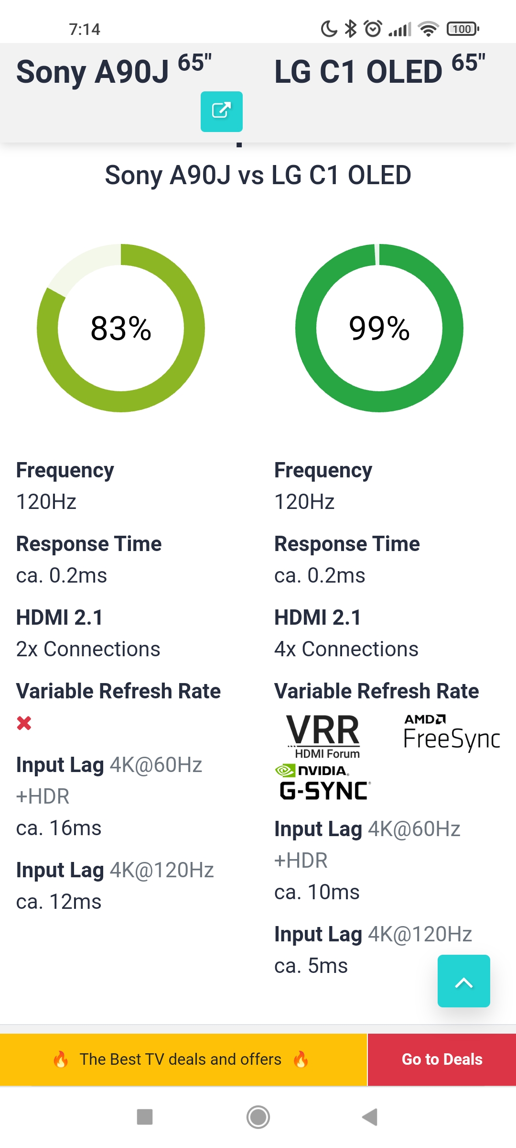Tap the Go to Deals button

(x=441, y=1059)
